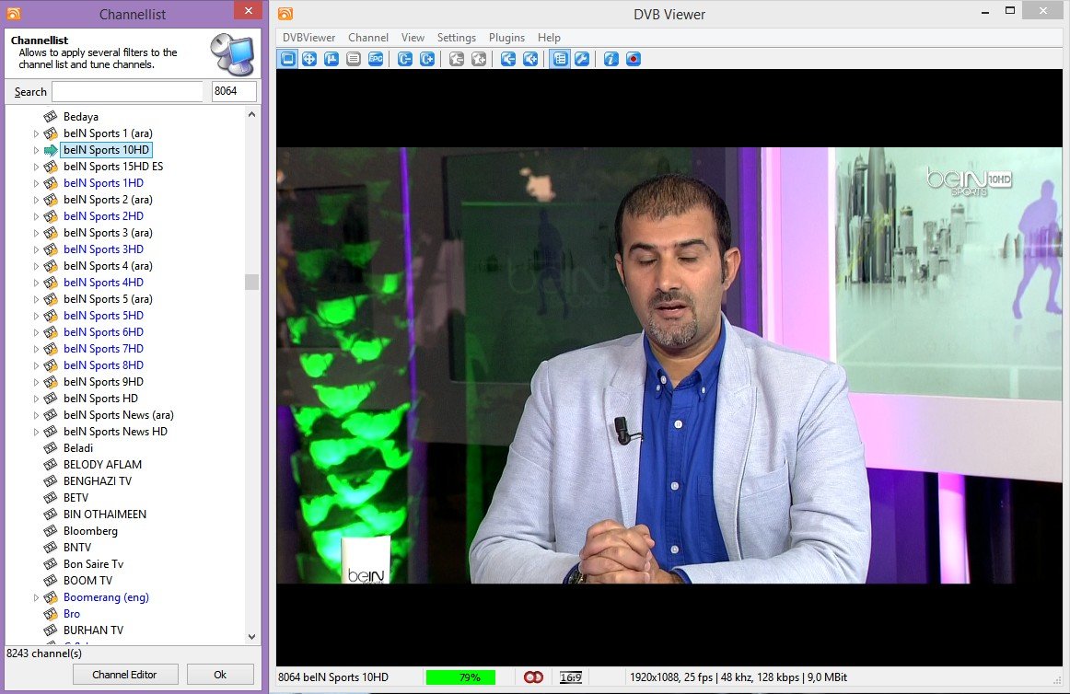Toggle the channel list panel icon
The width and height of the screenshot is (1070, 694).
tap(558, 58)
